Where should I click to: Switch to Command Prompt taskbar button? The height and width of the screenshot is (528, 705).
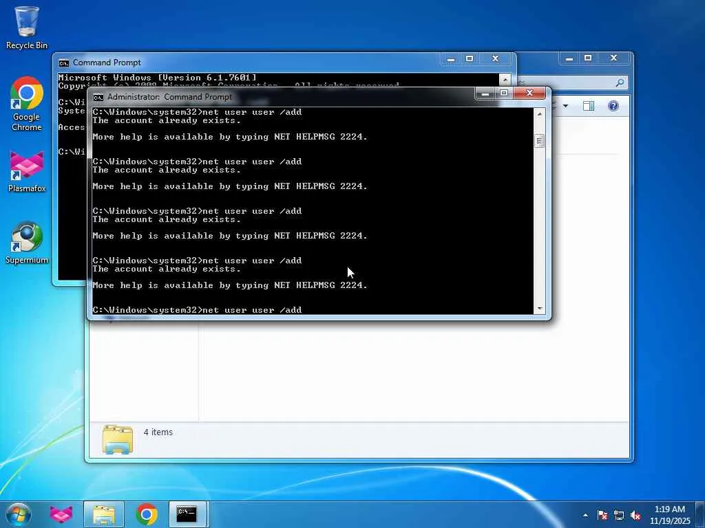(x=187, y=514)
